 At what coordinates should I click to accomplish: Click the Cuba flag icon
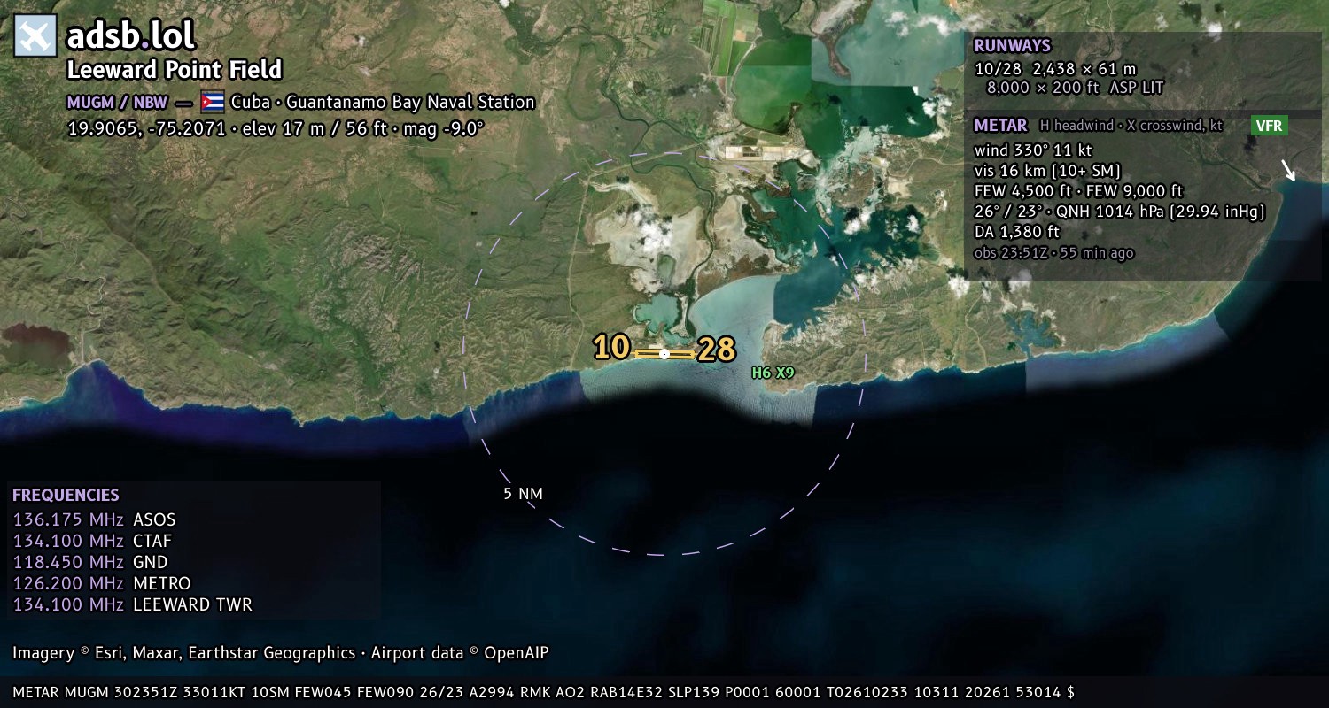coord(213,102)
